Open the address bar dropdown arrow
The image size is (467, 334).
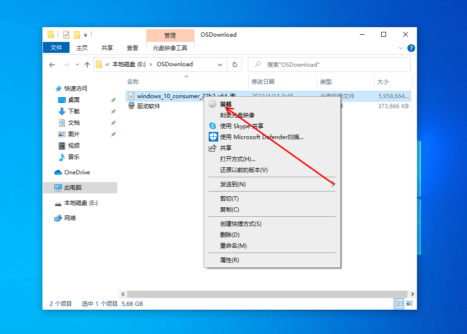[220, 64]
